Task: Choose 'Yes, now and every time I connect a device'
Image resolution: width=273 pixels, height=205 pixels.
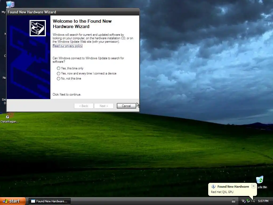Action: 58,73
